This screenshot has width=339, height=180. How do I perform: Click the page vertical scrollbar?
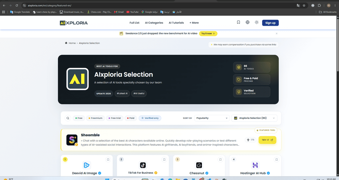pyautogui.click(x=338, y=45)
